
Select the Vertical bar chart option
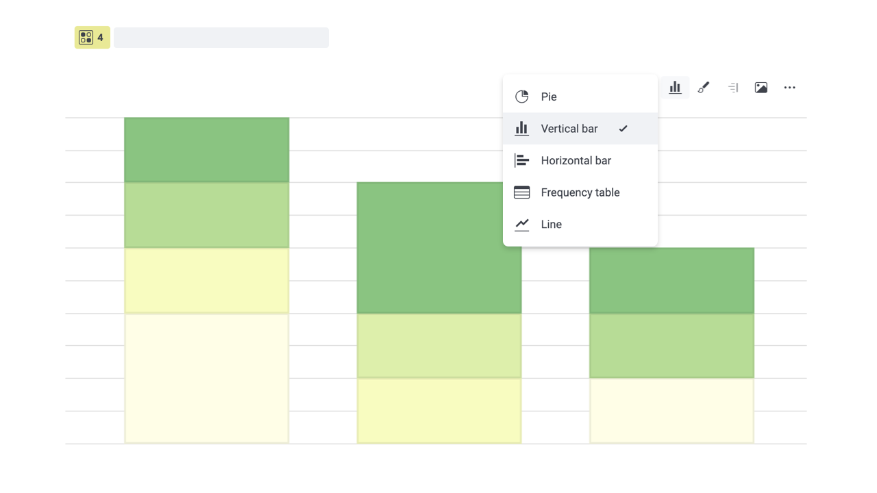click(569, 129)
